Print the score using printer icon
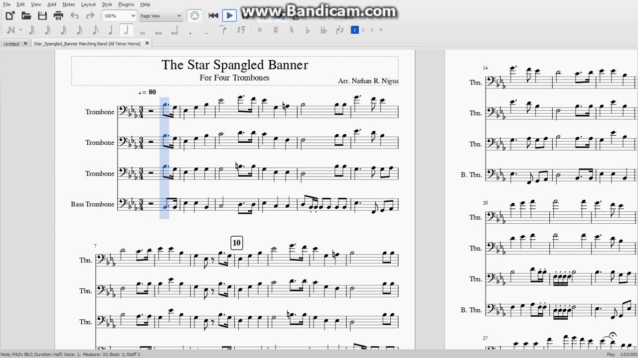 [58, 16]
